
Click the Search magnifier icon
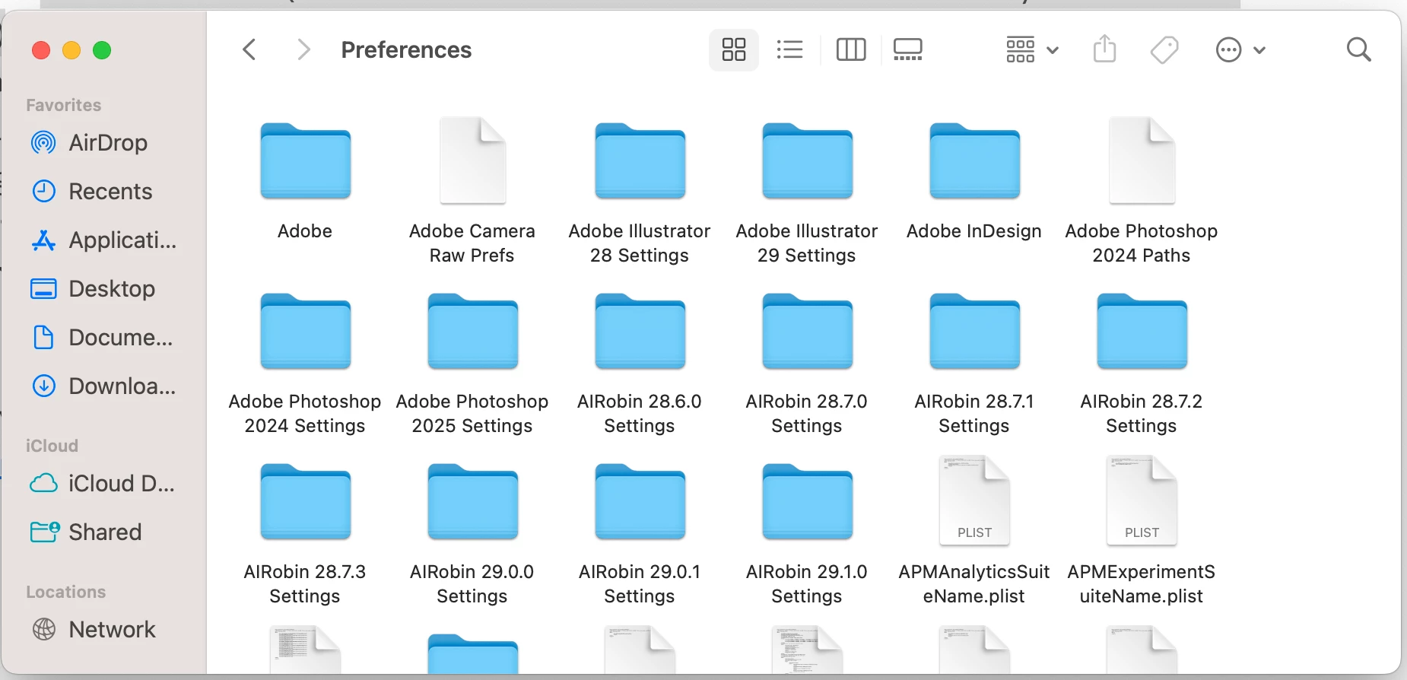(x=1358, y=50)
